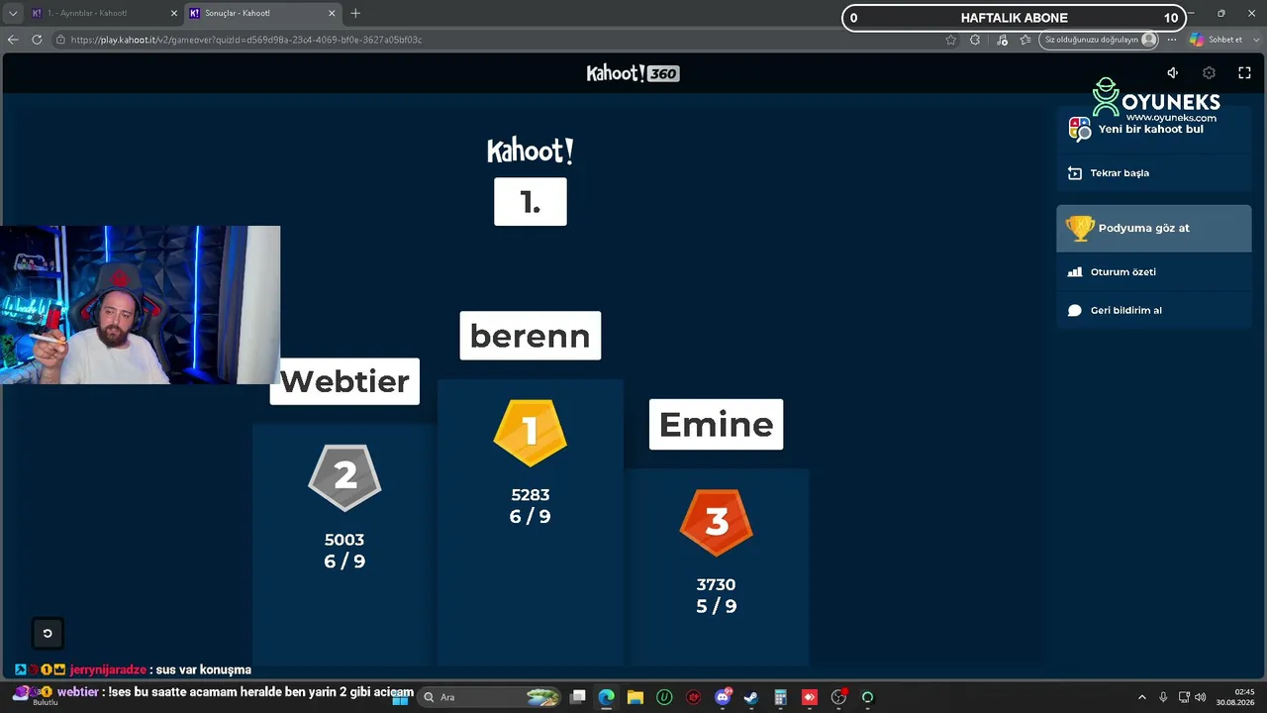Open a new browser tab
The width and height of the screenshot is (1267, 713).
pos(355,14)
